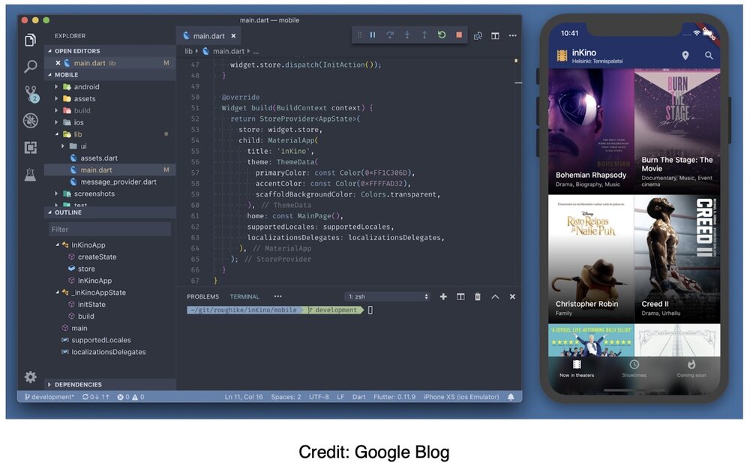Split the editor to the right
750x463 pixels.
pyautogui.click(x=495, y=36)
